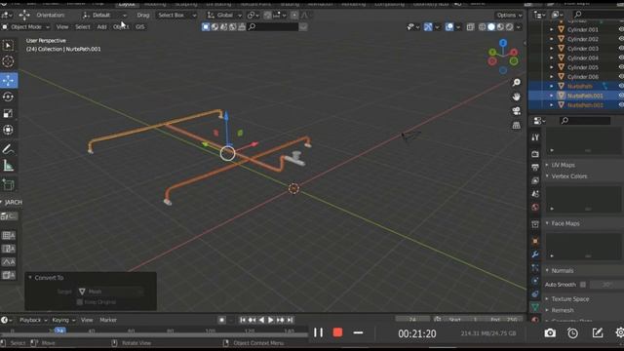Select NurbsPath.002 in the outliner

coord(585,105)
